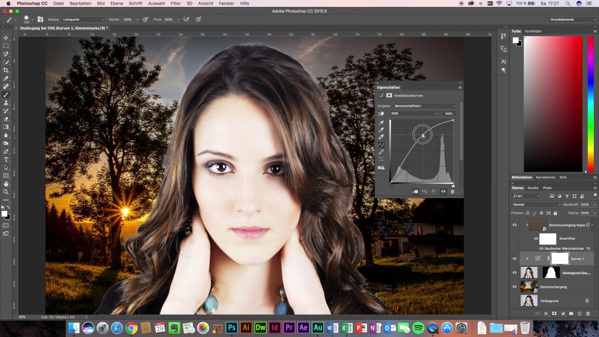Select the Crop tool
Image resolution: width=599 pixels, height=337 pixels.
[x=6, y=70]
